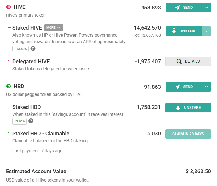
Task: Open the dropdown arrow next to HBD Send
Action: pyautogui.click(x=207, y=87)
